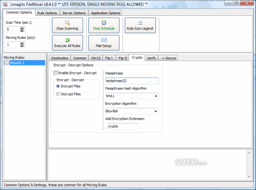Maximize the FileMover window
The image size is (256, 190).
tap(236, 3)
